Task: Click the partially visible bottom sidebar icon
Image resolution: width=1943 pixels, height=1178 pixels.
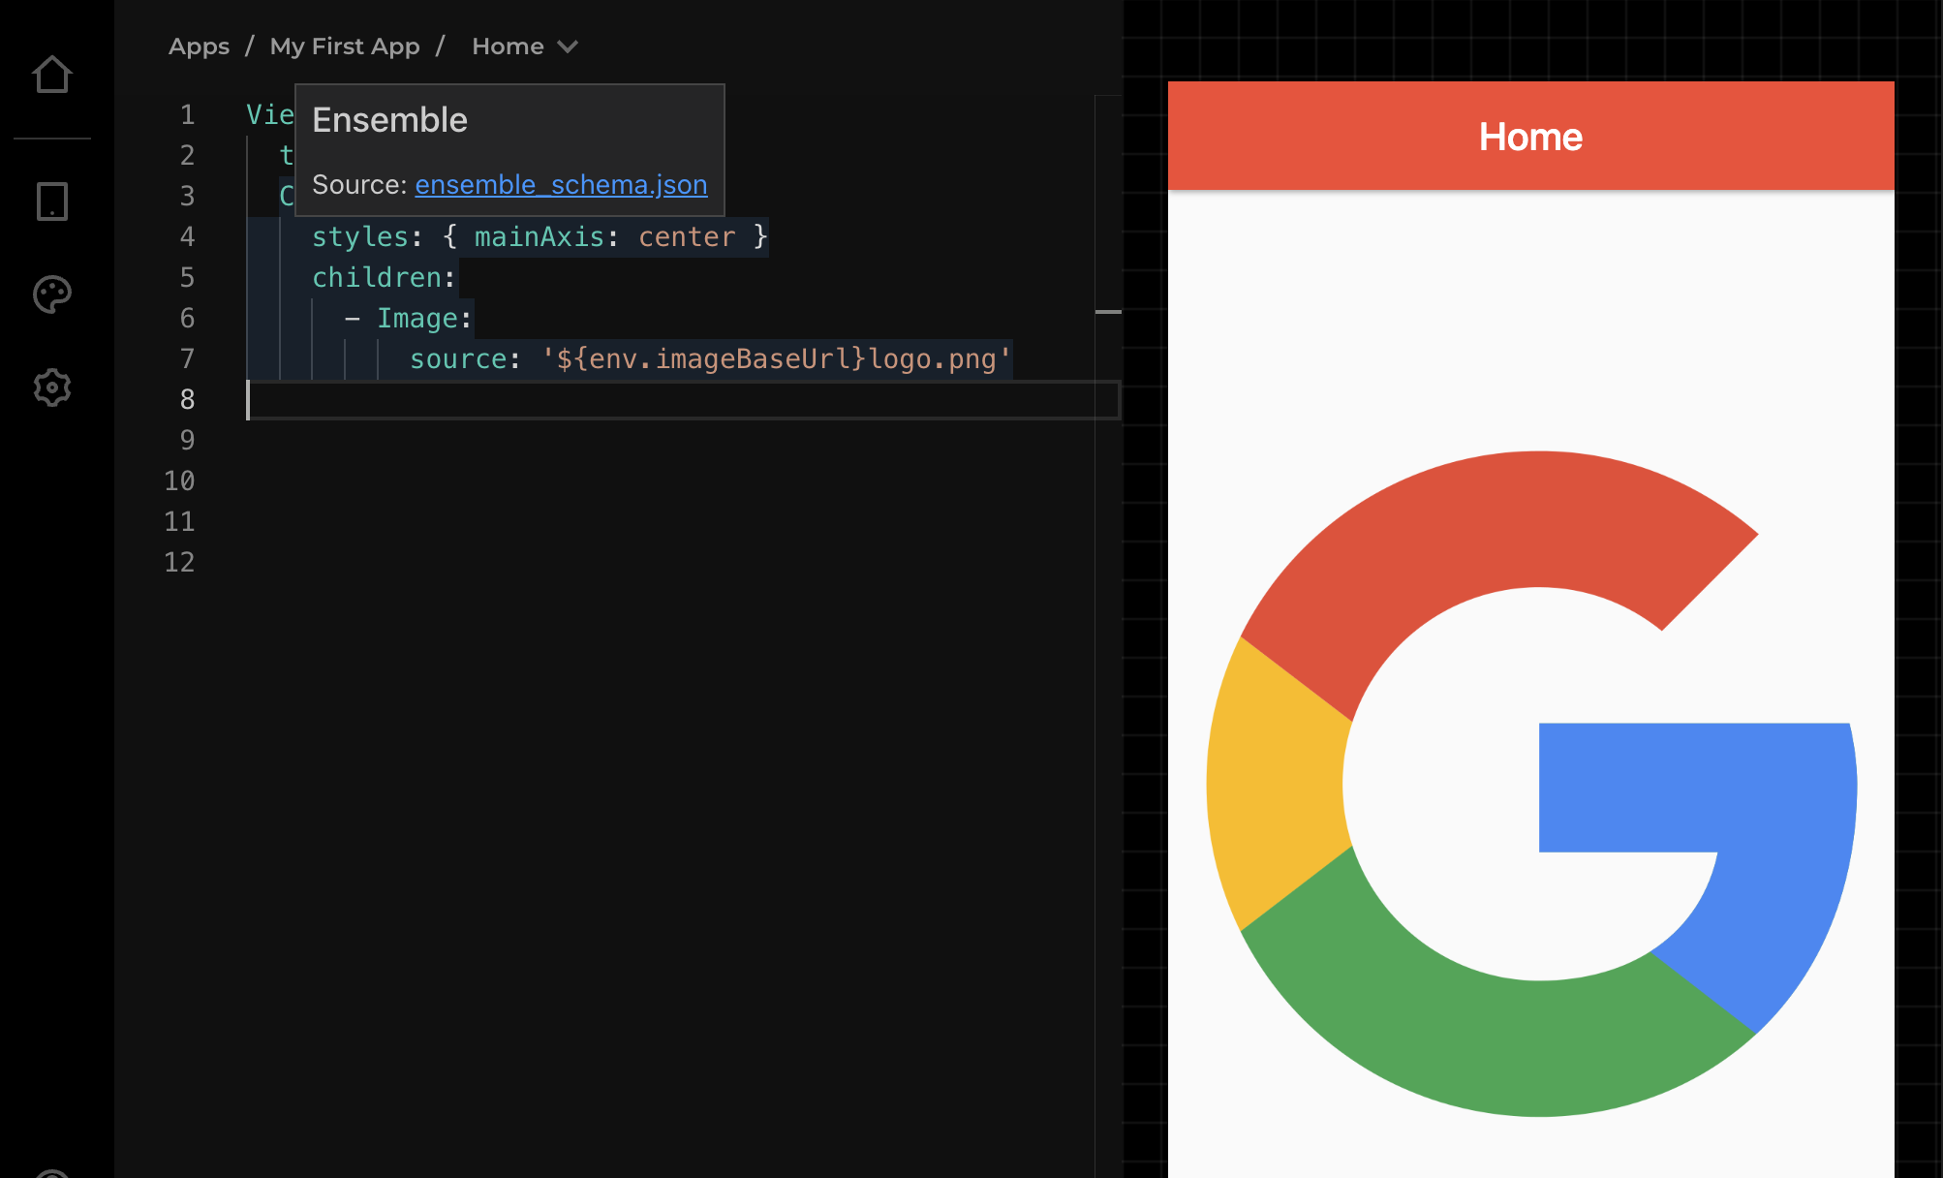Action: pos(51,1173)
